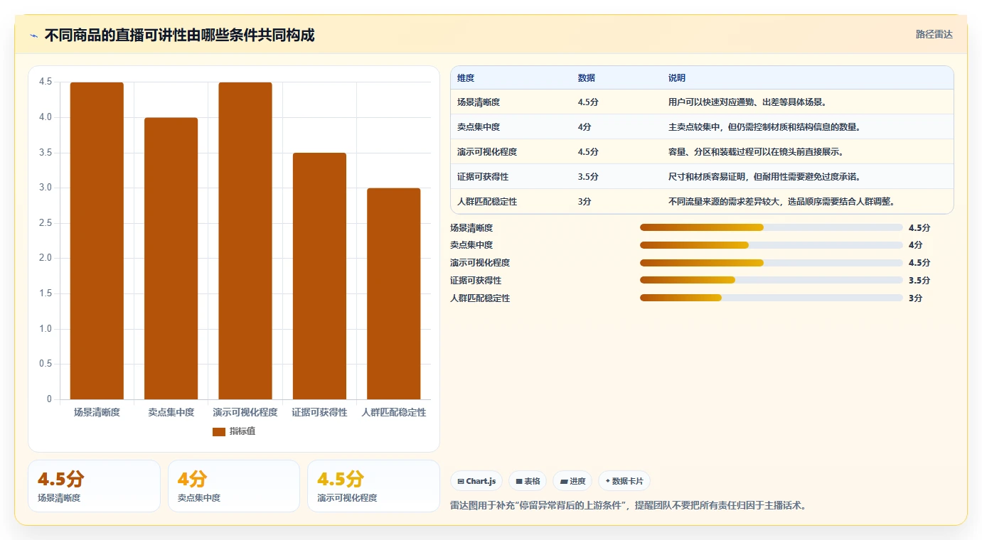982x540 pixels.
Task: Click the x-axis label 场景清晰度
Action: click(97, 412)
